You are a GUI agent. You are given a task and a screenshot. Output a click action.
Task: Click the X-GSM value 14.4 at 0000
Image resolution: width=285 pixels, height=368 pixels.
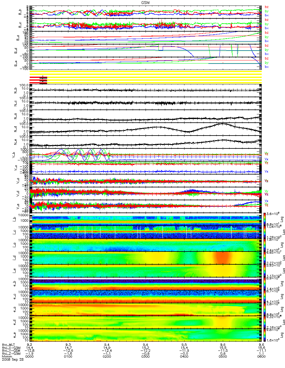[30, 347]
